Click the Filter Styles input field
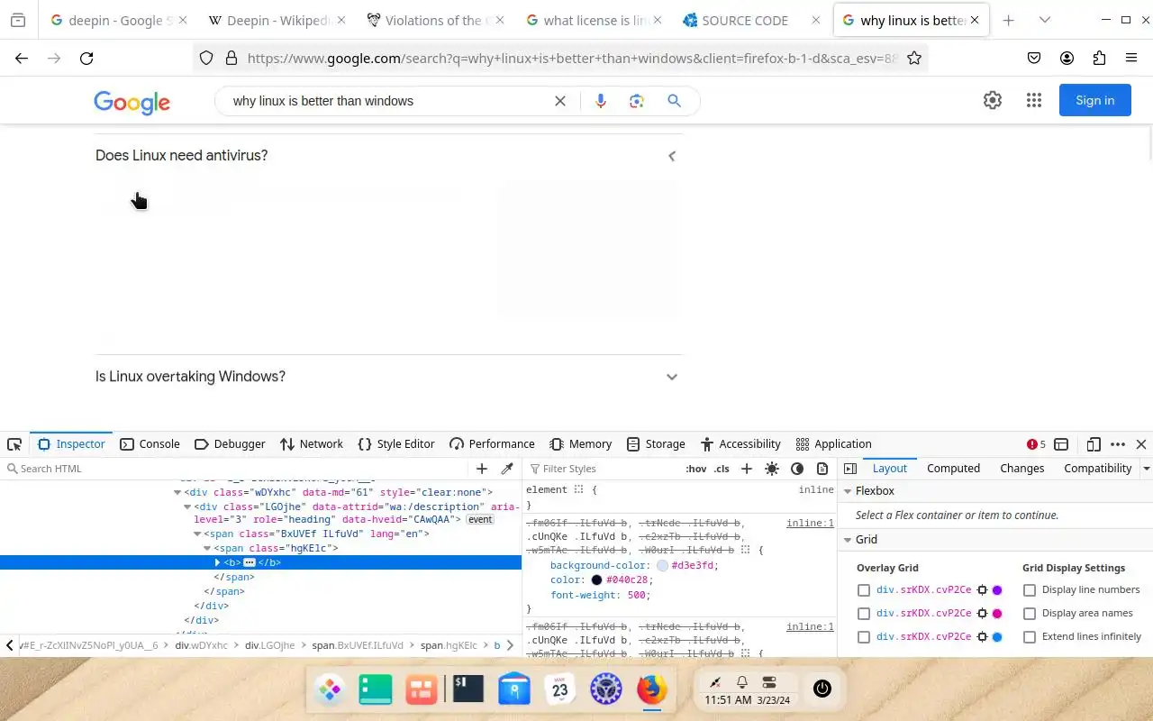The width and height of the screenshot is (1153, 721). [x=604, y=469]
